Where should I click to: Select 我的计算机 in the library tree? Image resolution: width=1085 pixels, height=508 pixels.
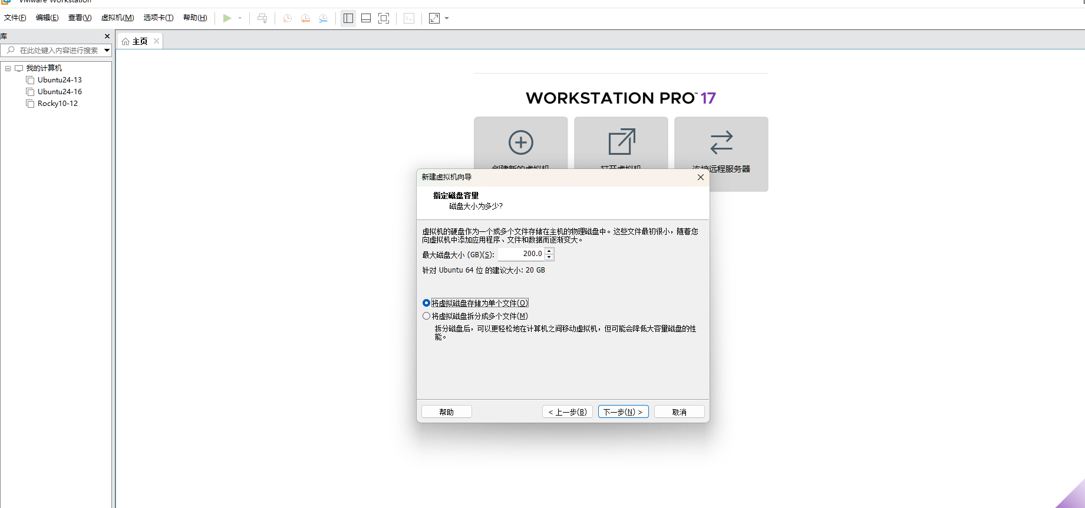point(44,68)
